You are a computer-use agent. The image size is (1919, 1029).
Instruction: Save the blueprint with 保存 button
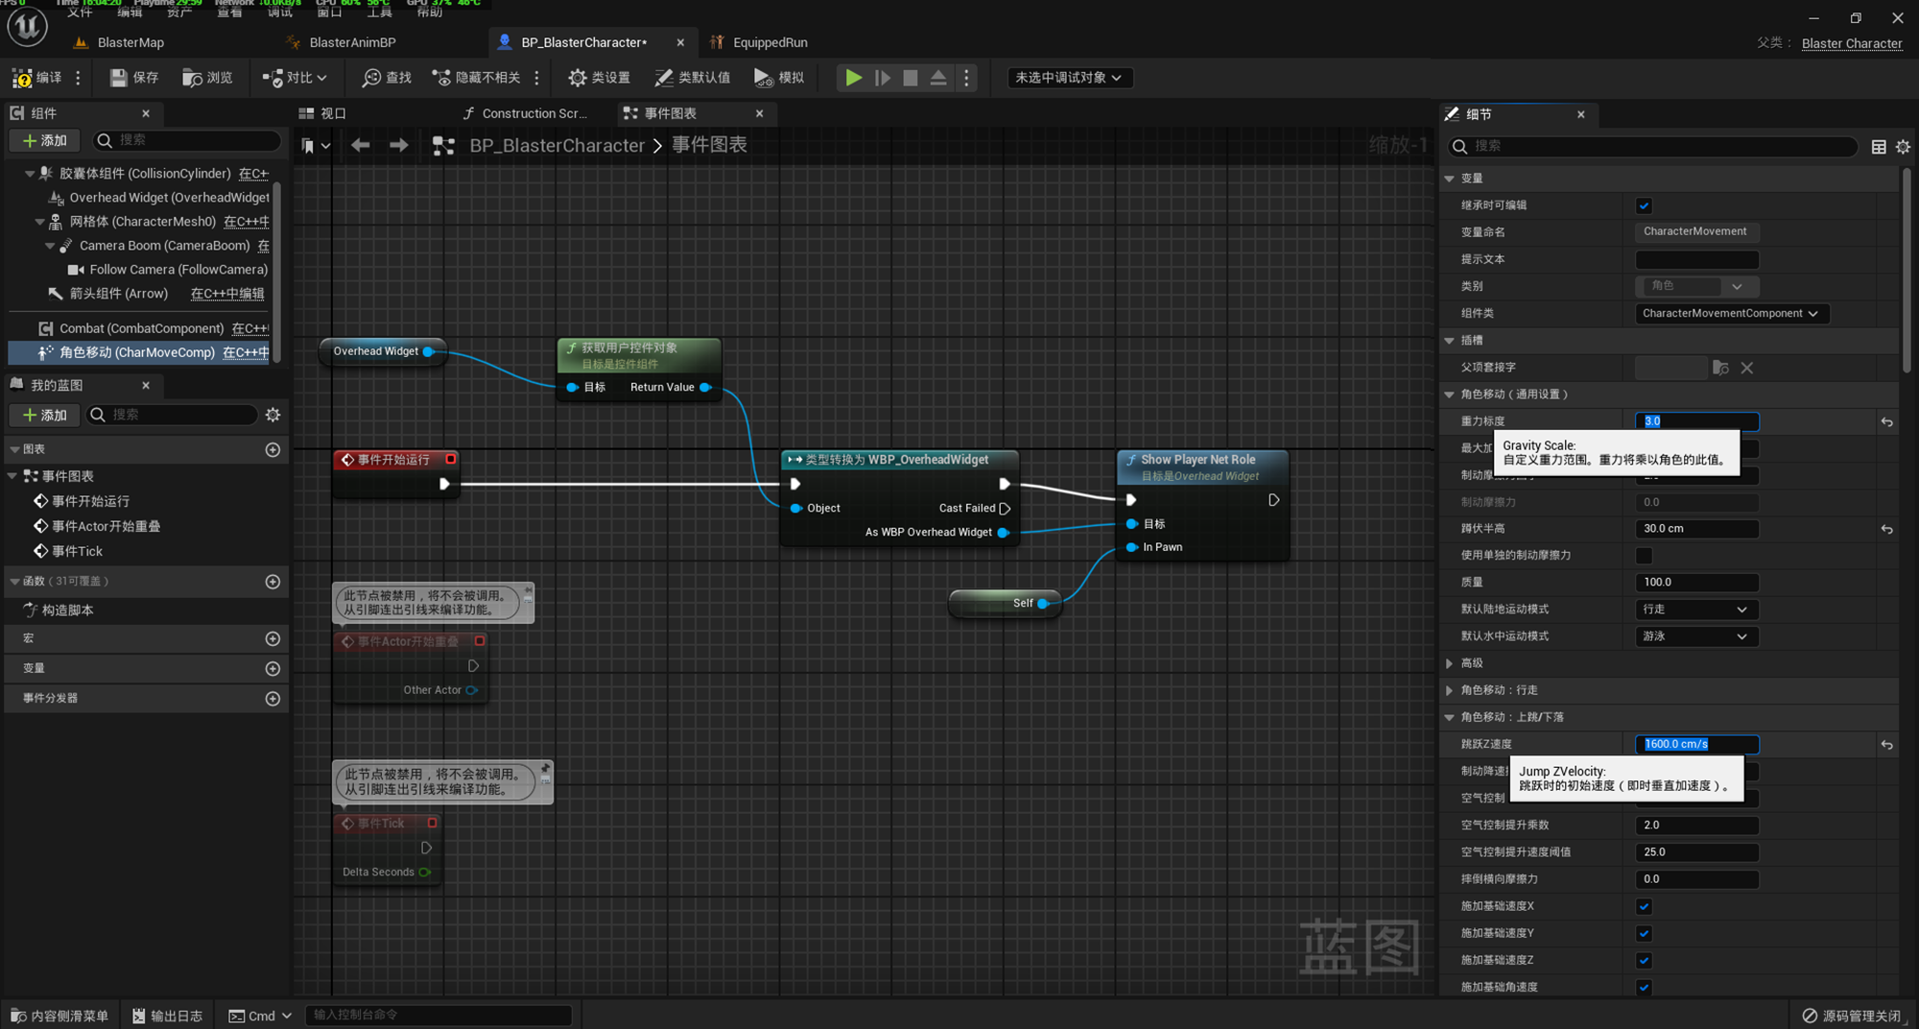coord(134,78)
